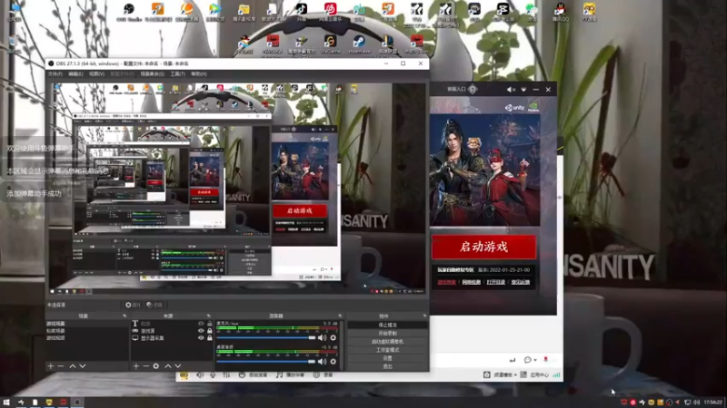
Task: Toggle the lock on 显示器采集 source
Action: tap(210, 337)
